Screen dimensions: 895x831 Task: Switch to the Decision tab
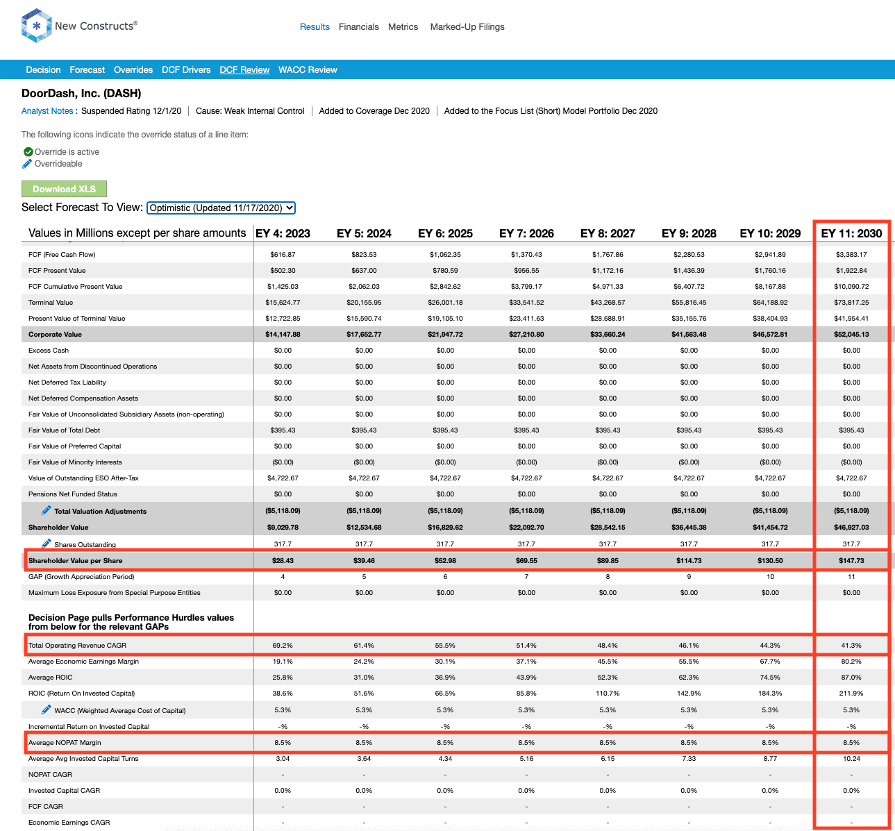[43, 70]
